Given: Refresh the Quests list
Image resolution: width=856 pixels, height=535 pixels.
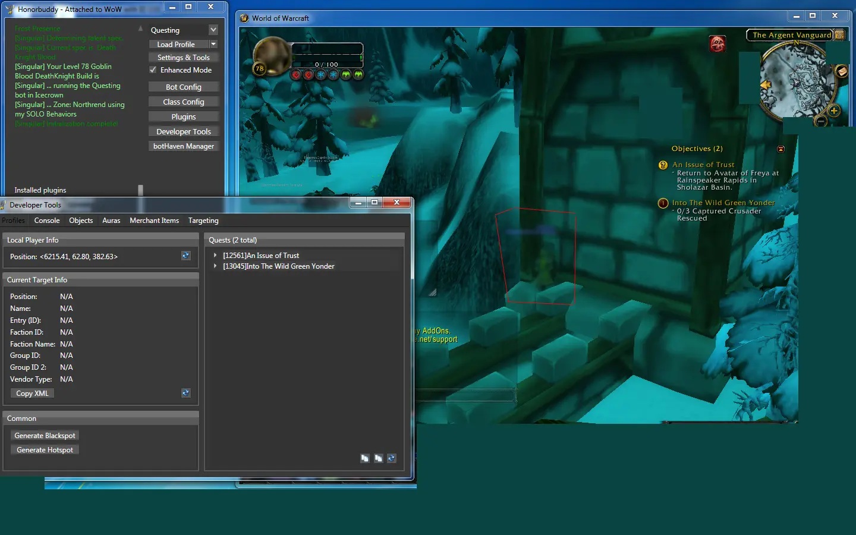Looking at the screenshot, I should click(391, 458).
